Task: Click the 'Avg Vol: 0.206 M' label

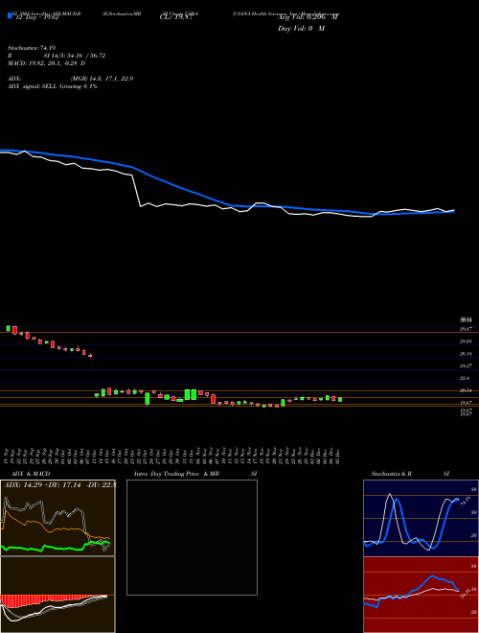Action: (308, 17)
